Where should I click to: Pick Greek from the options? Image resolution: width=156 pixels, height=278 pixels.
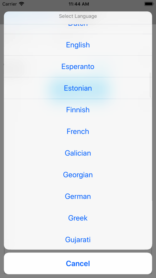pos(78,218)
